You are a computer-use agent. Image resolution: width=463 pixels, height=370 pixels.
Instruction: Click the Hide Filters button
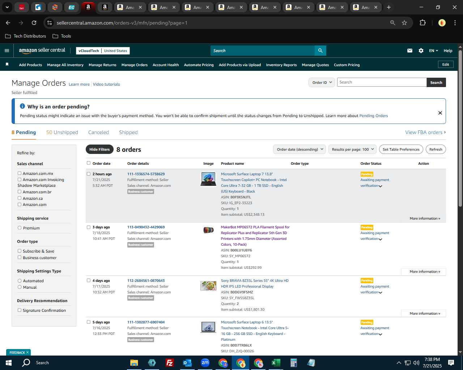(99, 149)
